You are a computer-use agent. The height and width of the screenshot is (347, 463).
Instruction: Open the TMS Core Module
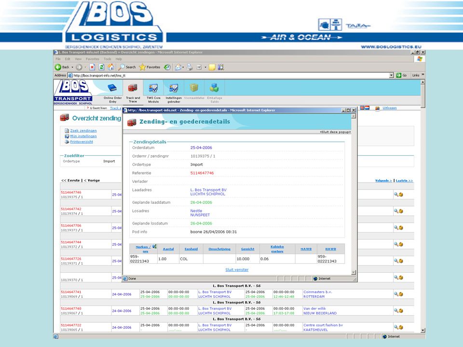pos(153,93)
